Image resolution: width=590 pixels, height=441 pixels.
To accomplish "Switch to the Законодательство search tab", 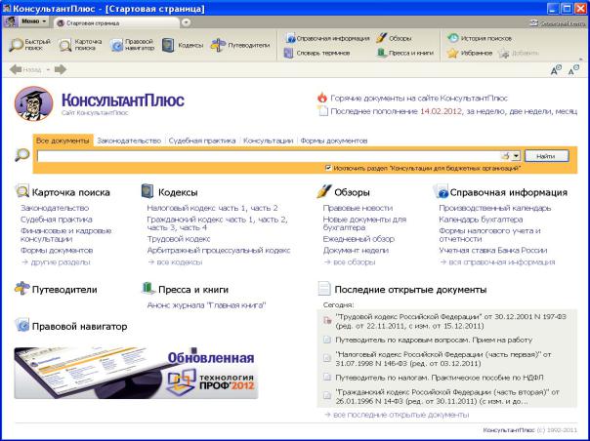I will (x=129, y=140).
